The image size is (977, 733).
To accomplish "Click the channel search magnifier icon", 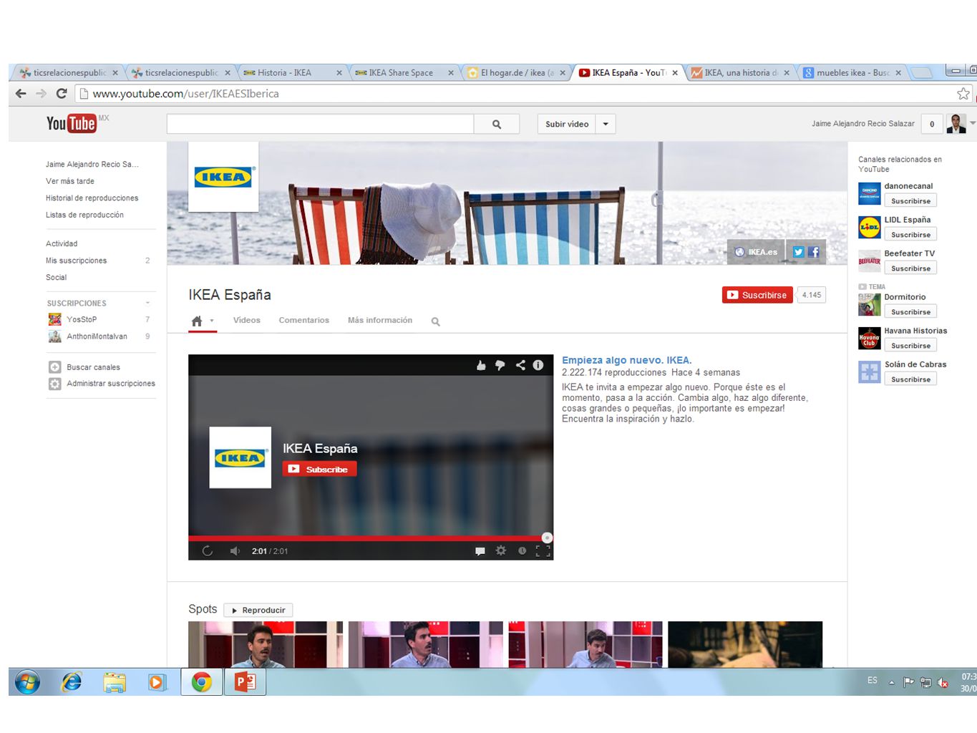I will pyautogui.click(x=435, y=321).
